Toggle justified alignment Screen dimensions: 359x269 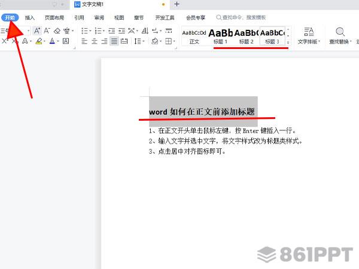(114, 41)
